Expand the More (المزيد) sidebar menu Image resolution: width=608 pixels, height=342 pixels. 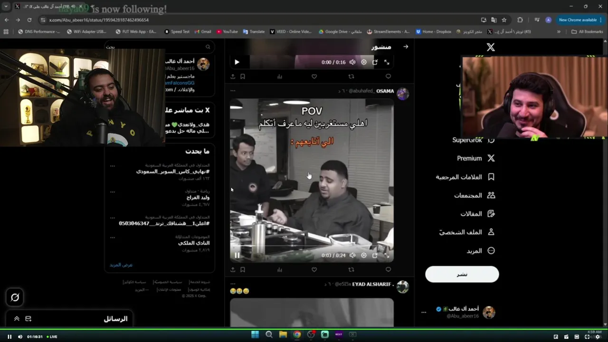click(481, 251)
